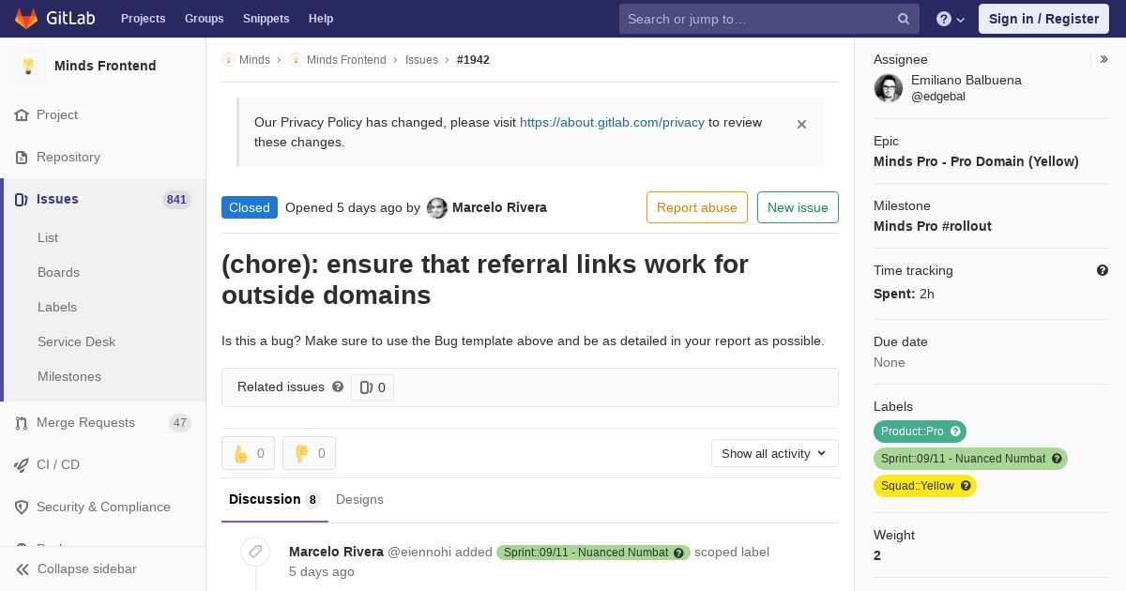The height and width of the screenshot is (591, 1126).
Task: Switch to the Discussion tab
Action: pyautogui.click(x=275, y=499)
